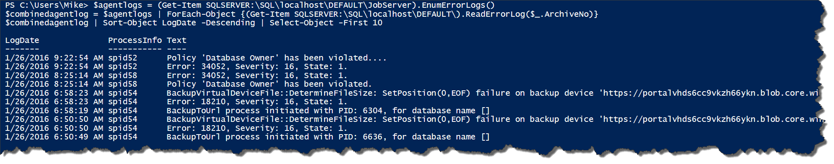This screenshot has width=834, height=164.
Task: Click 6:50:50 AM BackupVirtualDeviceFile failure row
Action: pyautogui.click(x=413, y=119)
